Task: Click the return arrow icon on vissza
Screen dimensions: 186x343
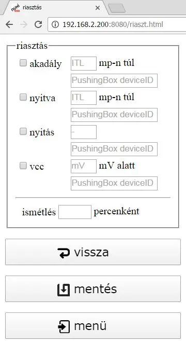Action: coord(64,253)
